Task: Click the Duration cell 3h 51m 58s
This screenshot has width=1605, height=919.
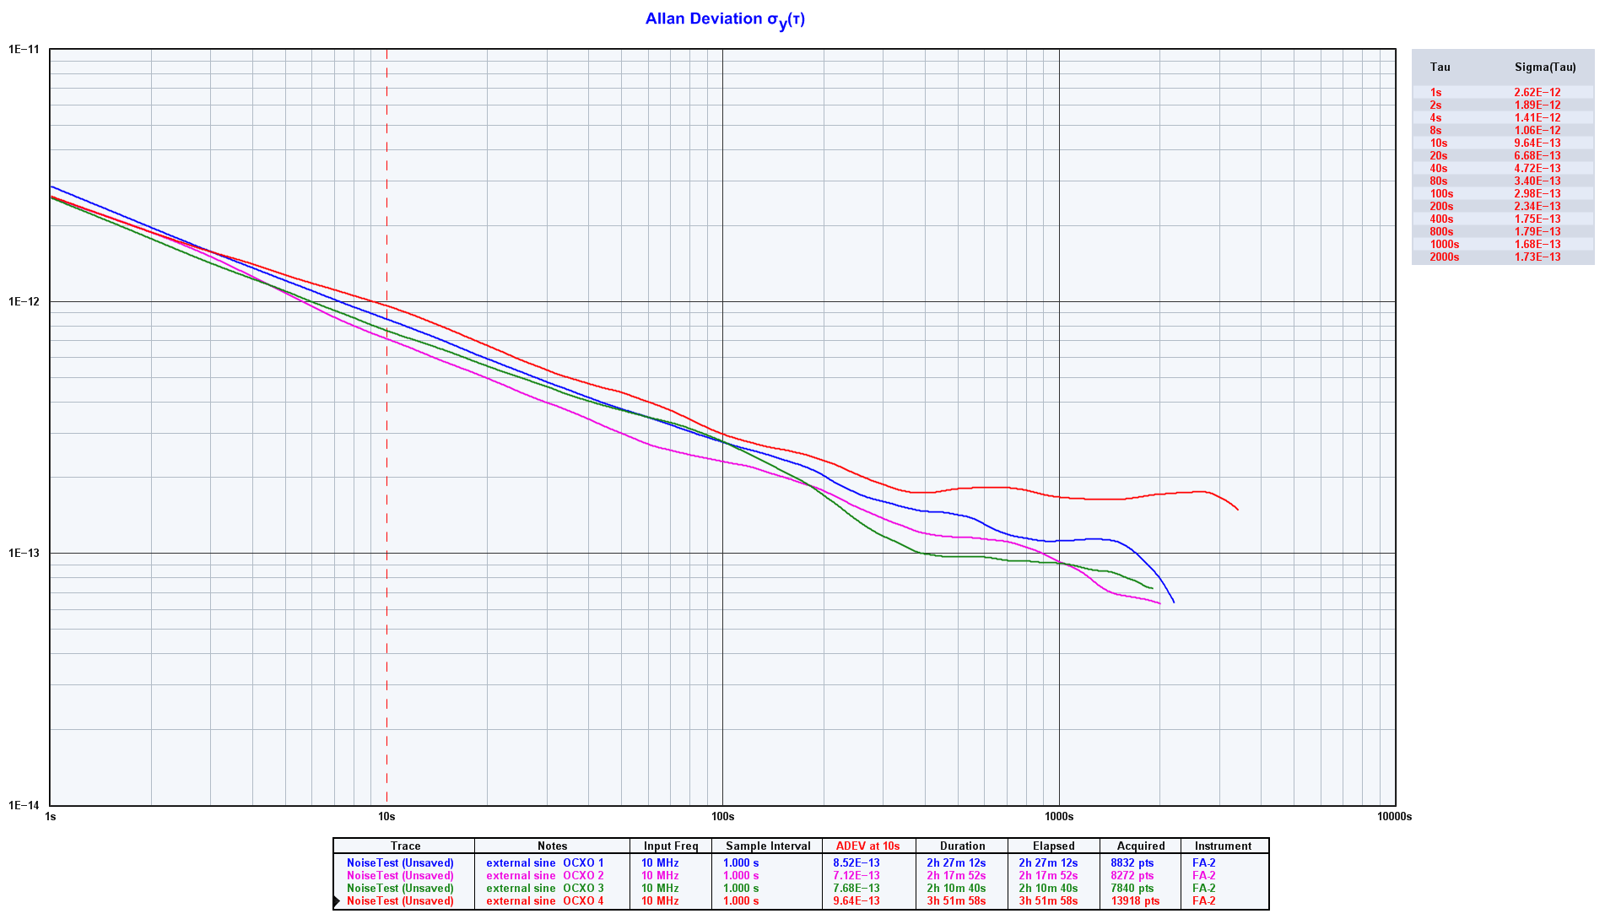Action: click(956, 901)
